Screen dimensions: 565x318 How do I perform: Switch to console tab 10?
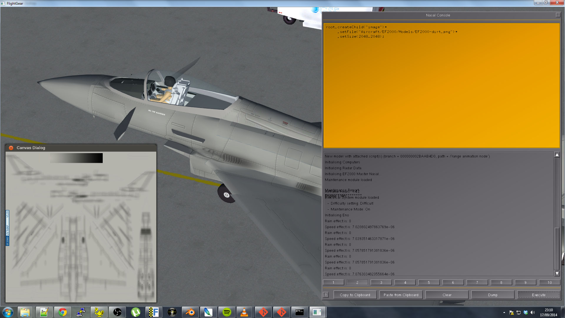(x=549, y=282)
